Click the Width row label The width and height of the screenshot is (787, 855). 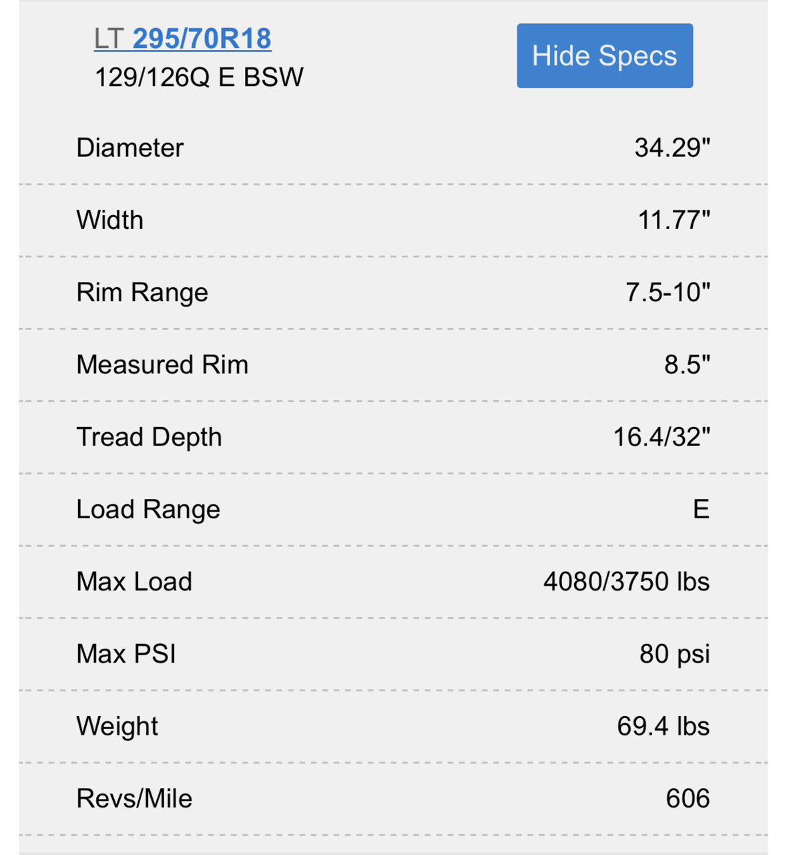pos(109,220)
